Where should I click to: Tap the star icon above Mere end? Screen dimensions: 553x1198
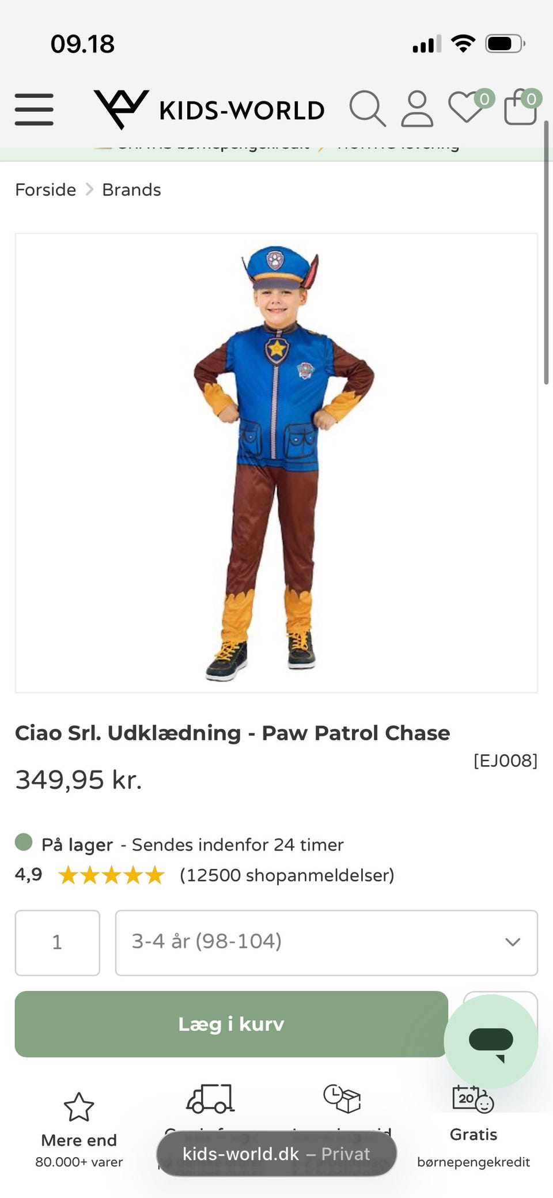point(79,1107)
